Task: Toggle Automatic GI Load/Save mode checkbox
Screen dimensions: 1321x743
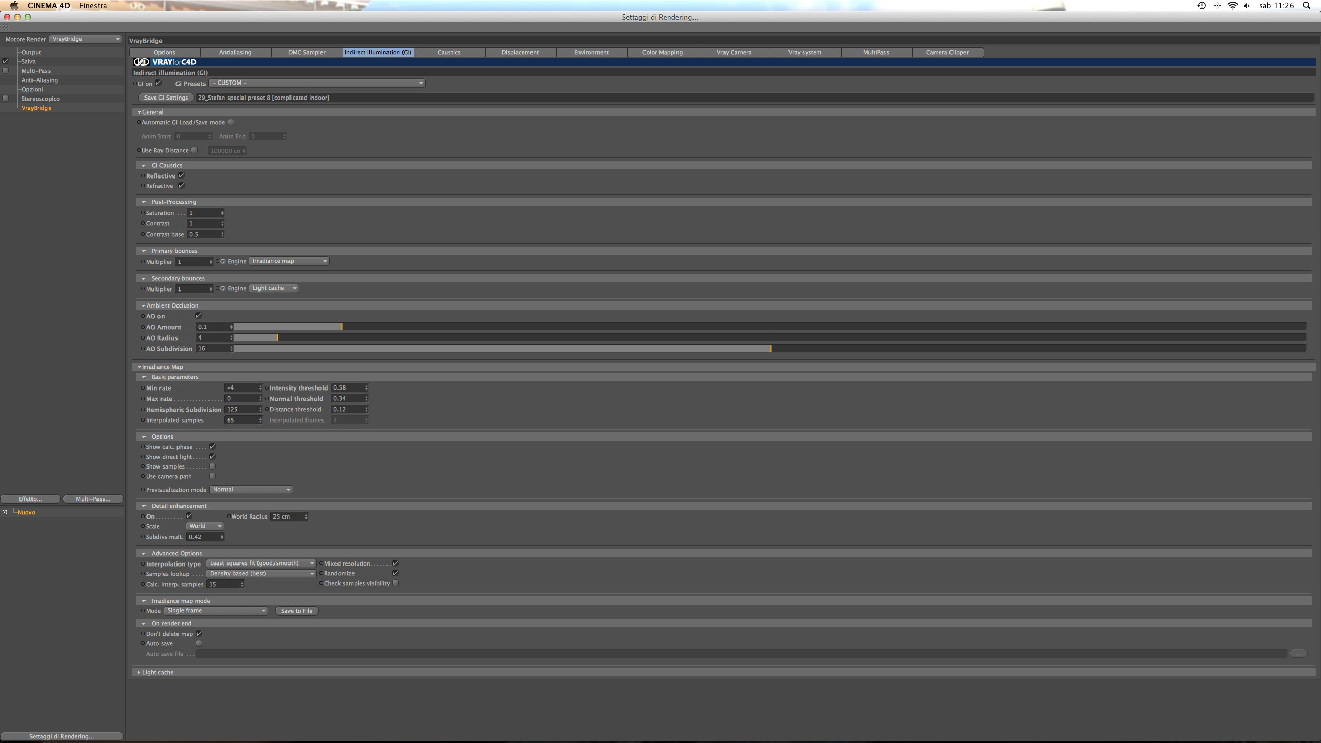Action: coord(231,122)
